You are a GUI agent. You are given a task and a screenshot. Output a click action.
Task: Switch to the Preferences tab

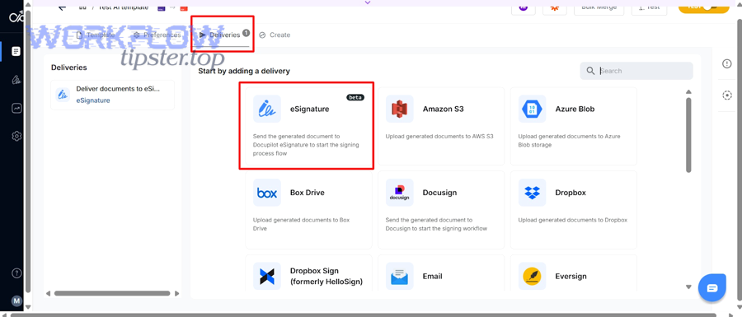[x=157, y=35]
